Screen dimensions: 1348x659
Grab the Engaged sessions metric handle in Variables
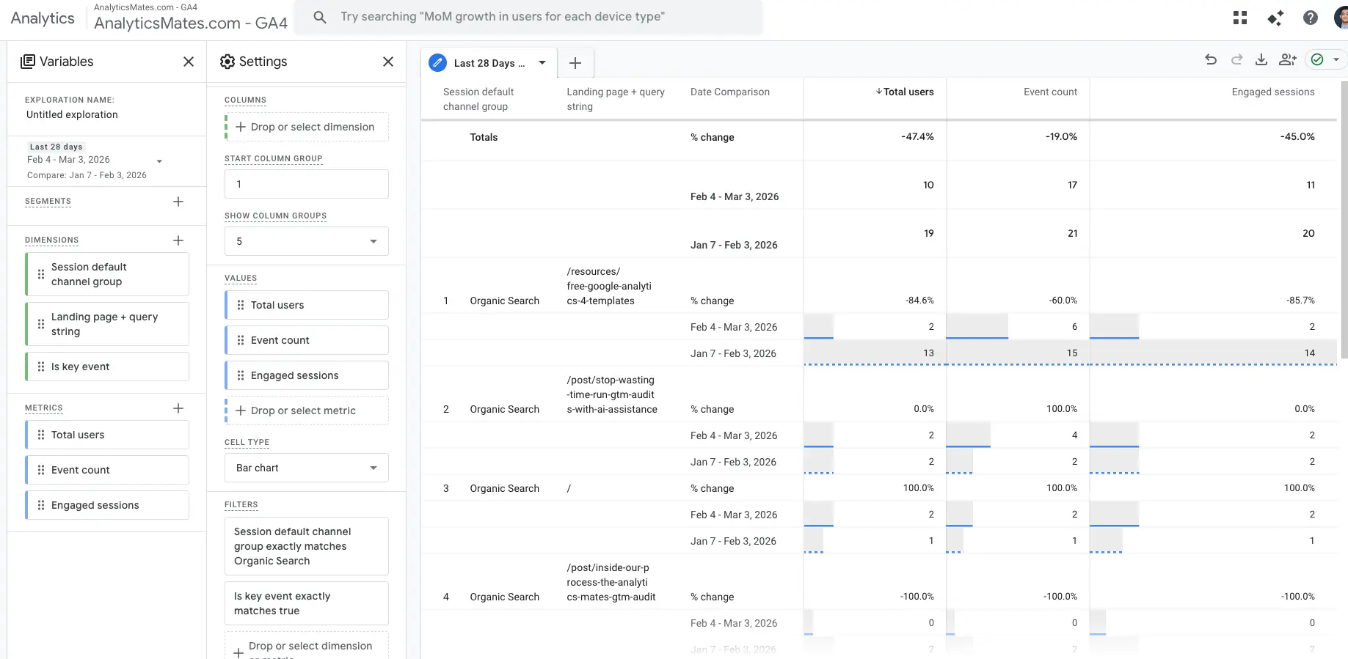click(x=41, y=505)
